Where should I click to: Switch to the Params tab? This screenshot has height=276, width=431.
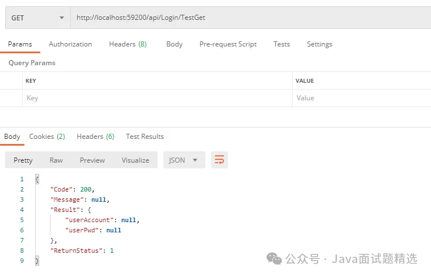(20, 44)
